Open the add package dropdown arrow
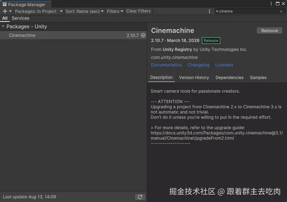Image resolution: width=287 pixels, height=202 pixels. pyautogui.click(x=10, y=12)
